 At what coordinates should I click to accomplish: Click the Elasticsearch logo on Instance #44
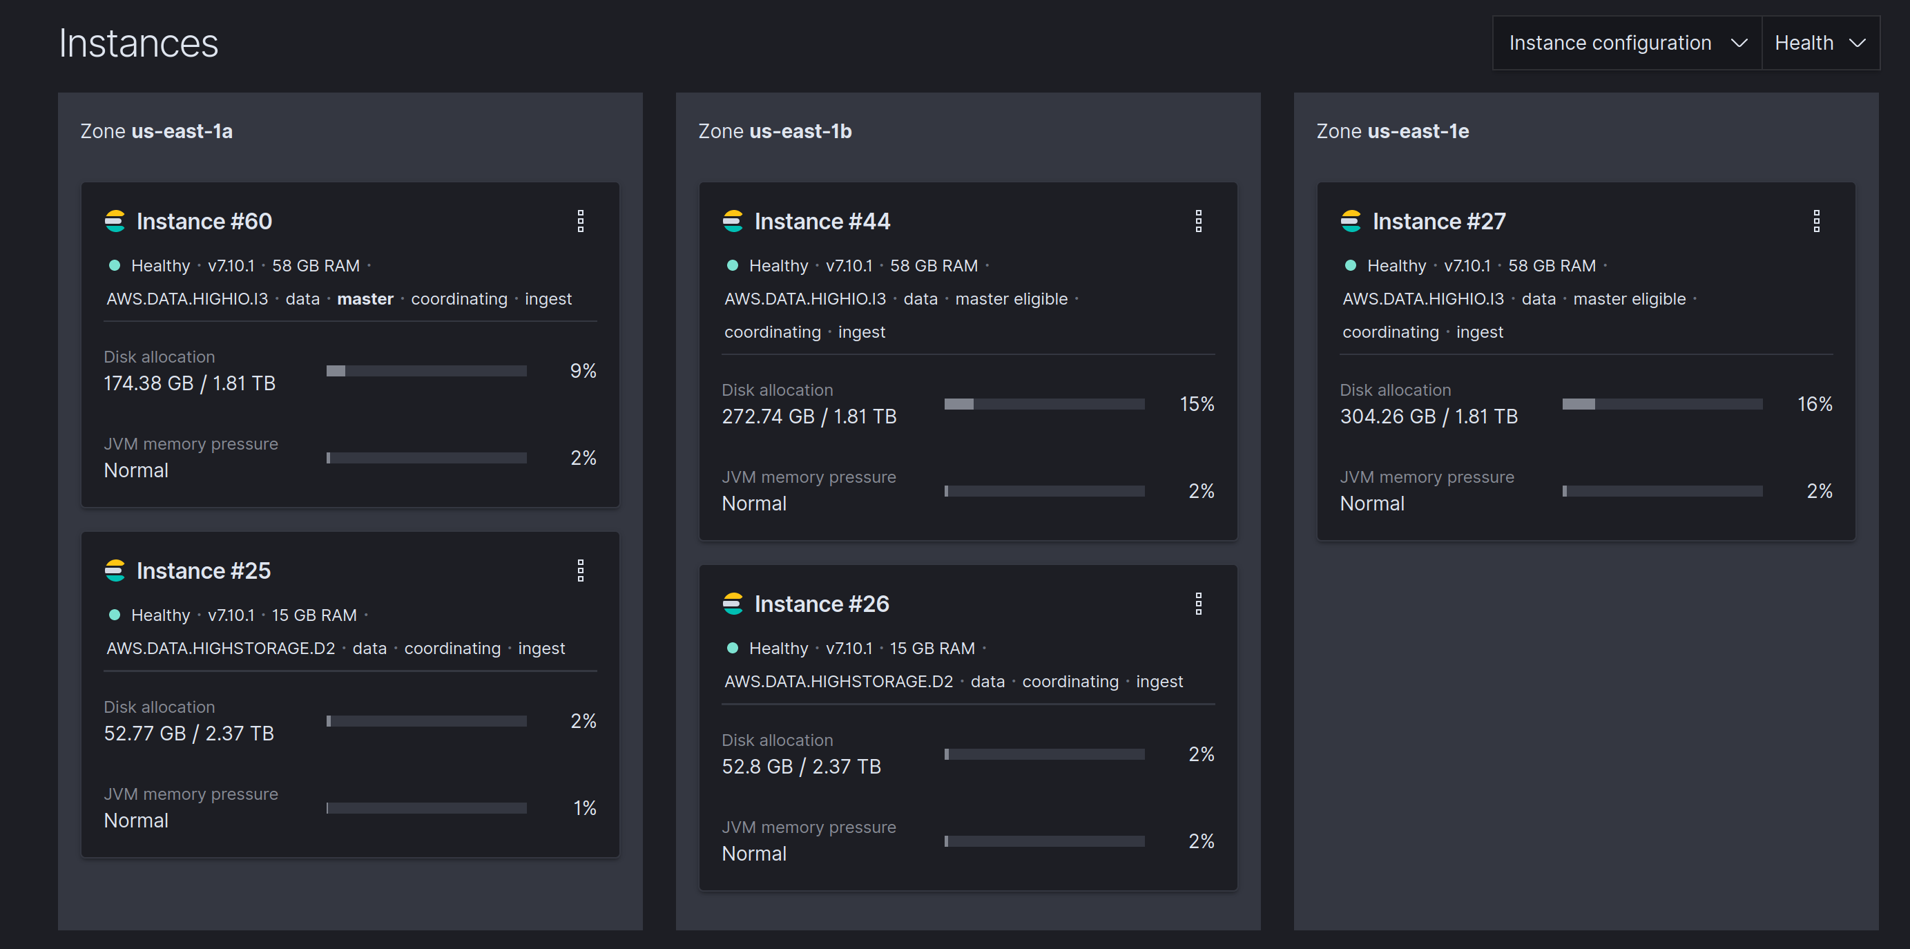click(x=733, y=221)
